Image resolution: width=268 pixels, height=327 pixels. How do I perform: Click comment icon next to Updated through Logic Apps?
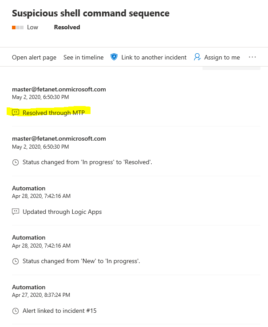(16, 212)
